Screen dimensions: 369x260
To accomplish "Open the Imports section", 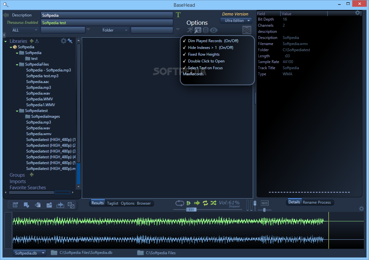I will pos(18,181).
